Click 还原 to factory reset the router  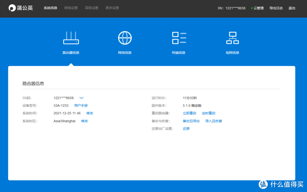(x=186, y=128)
